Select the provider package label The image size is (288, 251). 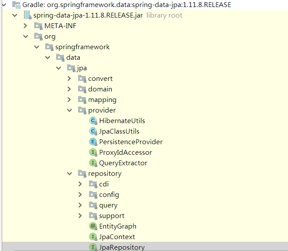[102, 110]
